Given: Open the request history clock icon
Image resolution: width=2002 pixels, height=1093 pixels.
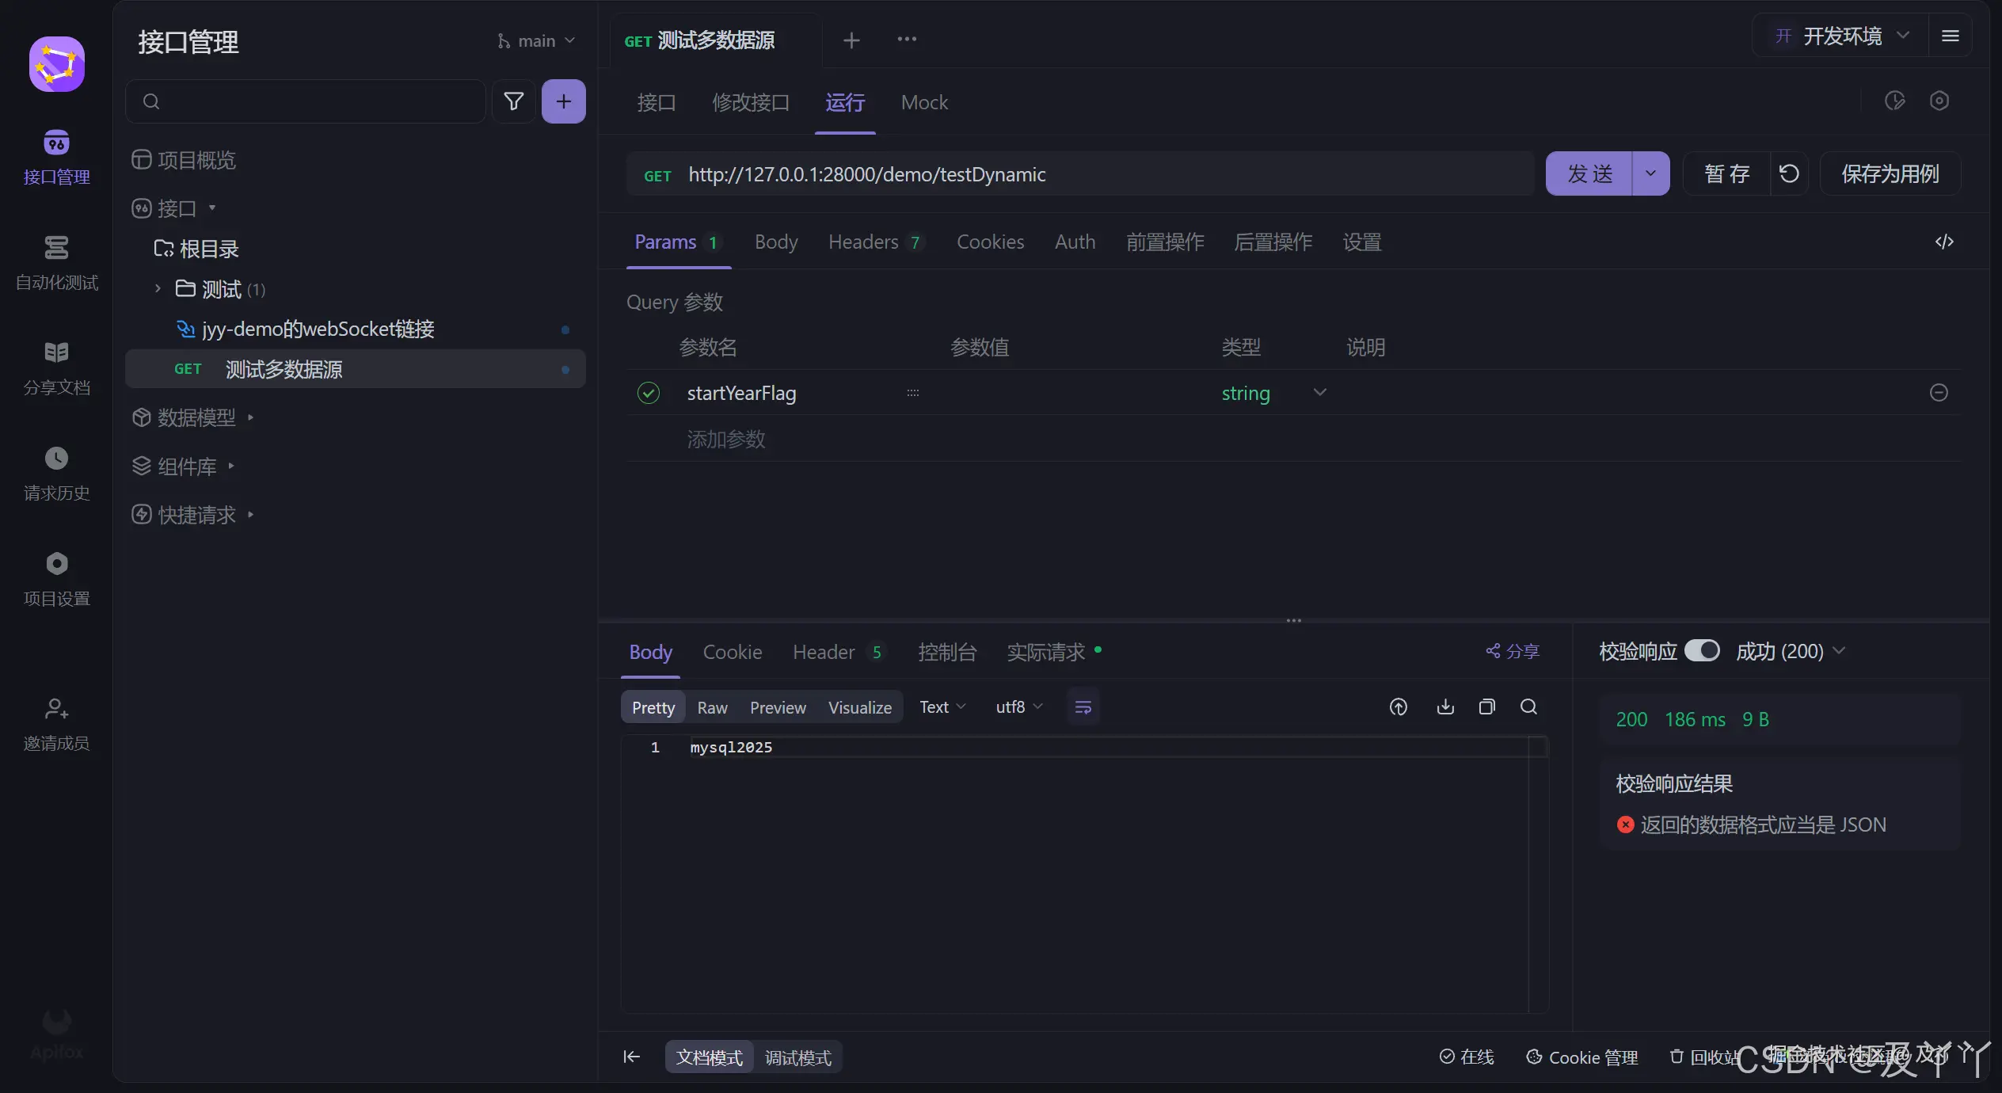Looking at the screenshot, I should tap(56, 459).
